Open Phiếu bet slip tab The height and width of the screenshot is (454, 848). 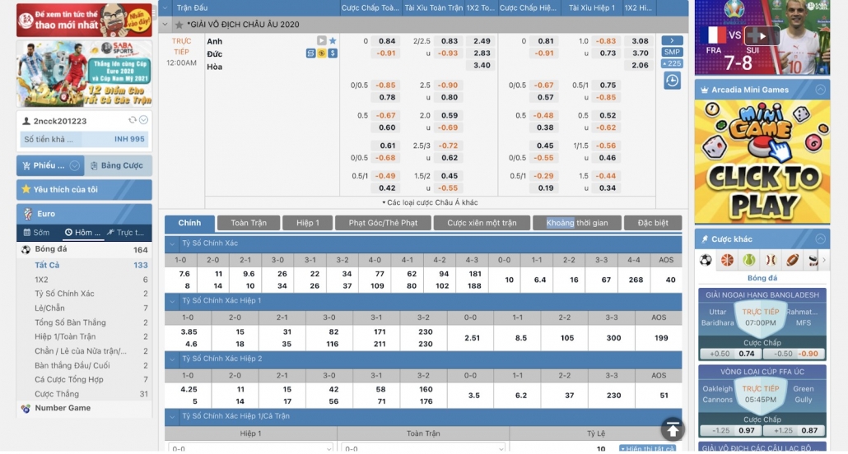tap(50, 165)
